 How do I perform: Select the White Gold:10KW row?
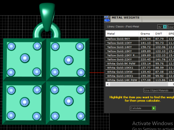(140, 72)
